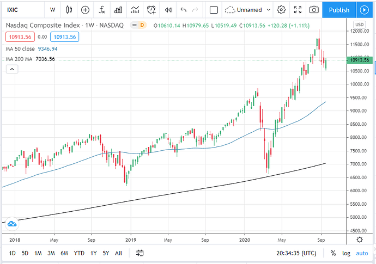Select the 1Y date range
Image resolution: width=376 pixels, height=264 pixels.
pyautogui.click(x=94, y=253)
